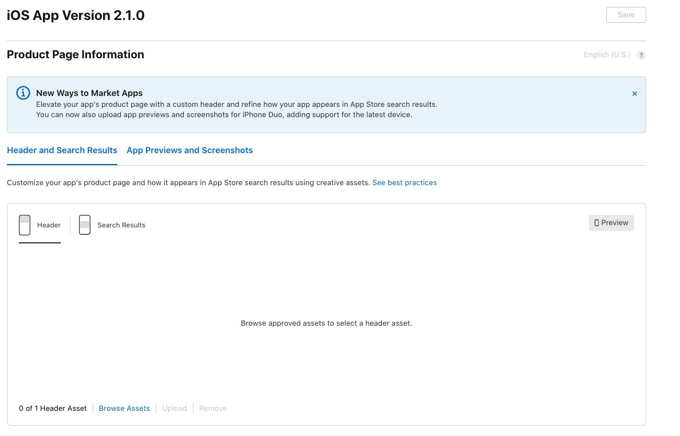The width and height of the screenshot is (680, 436).
Task: Click the Upload option
Action: pos(175,409)
